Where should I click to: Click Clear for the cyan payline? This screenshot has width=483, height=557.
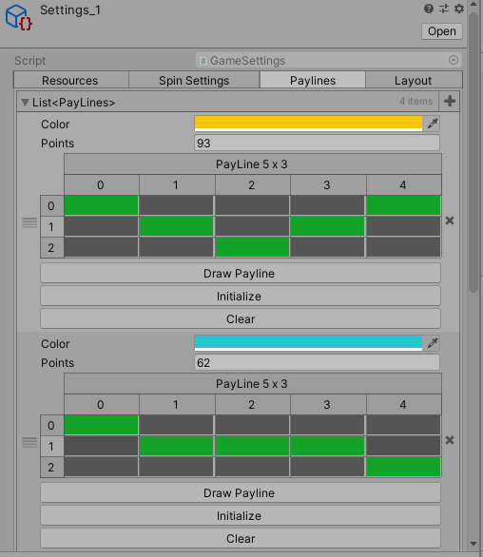241,538
